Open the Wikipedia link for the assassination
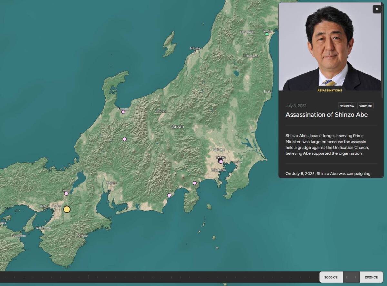The image size is (387, 286). point(347,106)
